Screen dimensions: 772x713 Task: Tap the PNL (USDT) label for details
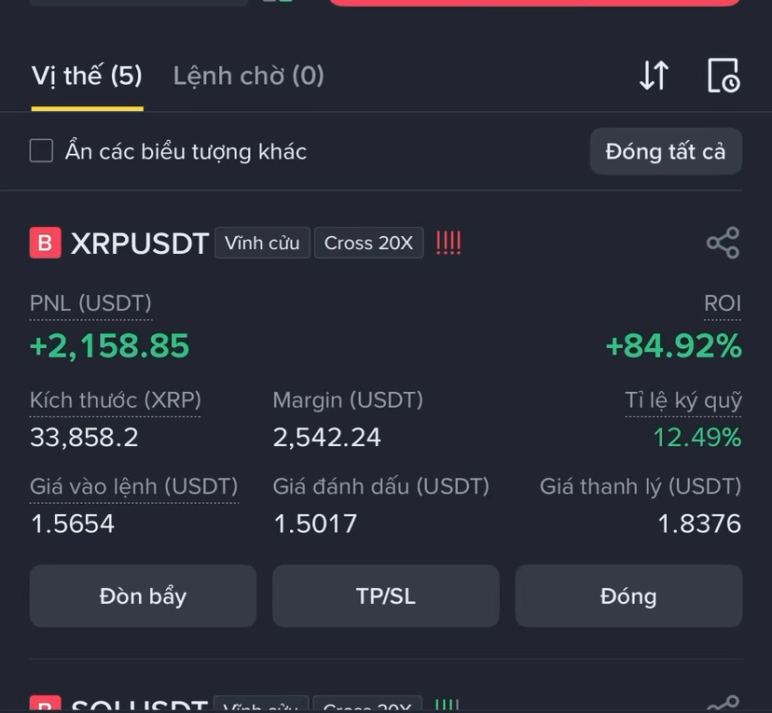click(x=90, y=303)
